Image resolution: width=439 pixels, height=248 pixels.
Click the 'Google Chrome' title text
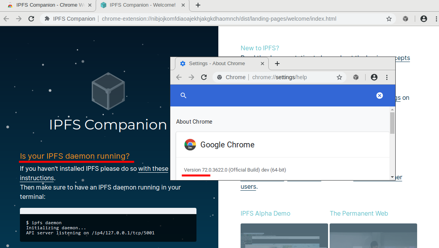click(227, 145)
